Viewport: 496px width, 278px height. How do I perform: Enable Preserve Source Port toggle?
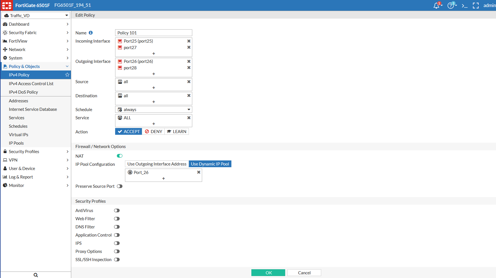coord(120,186)
